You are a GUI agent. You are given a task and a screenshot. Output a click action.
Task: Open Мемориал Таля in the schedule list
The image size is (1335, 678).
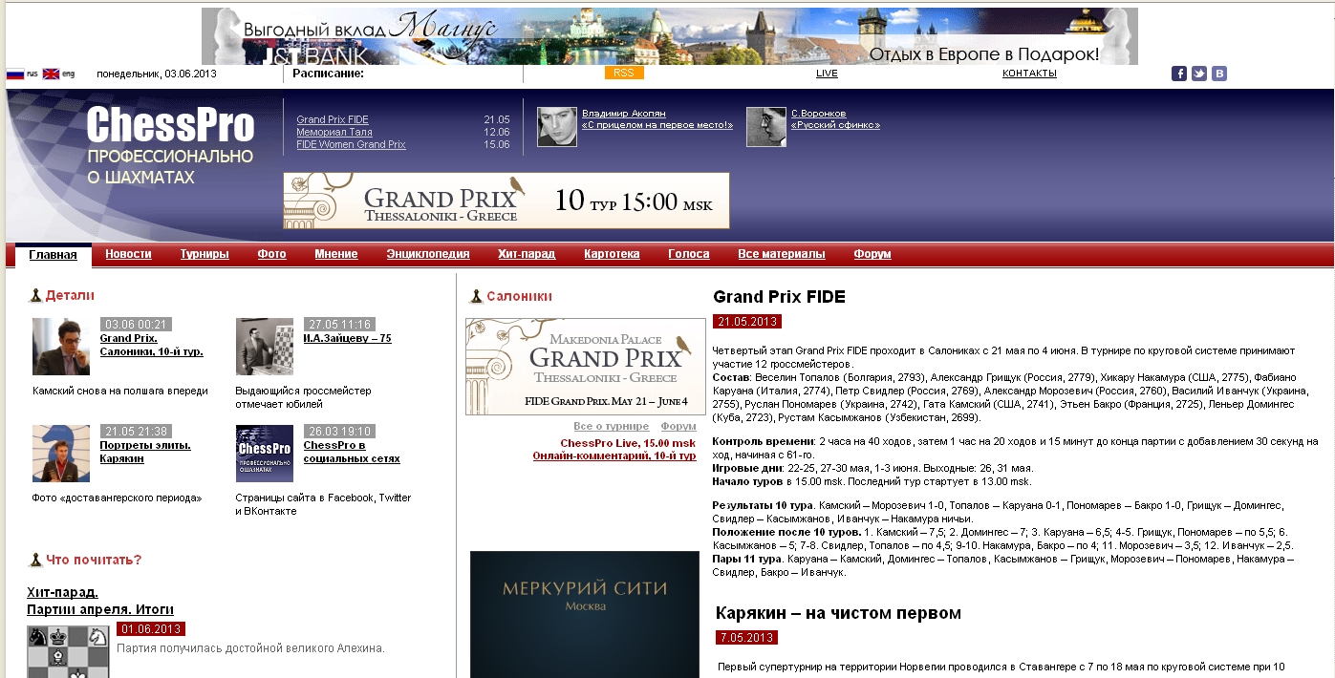coord(322,132)
